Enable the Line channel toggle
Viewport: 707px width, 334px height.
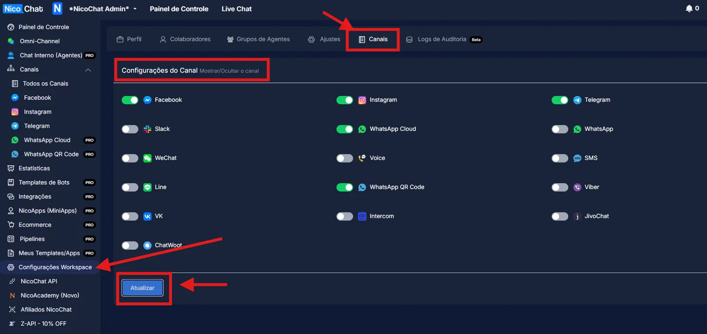point(130,187)
